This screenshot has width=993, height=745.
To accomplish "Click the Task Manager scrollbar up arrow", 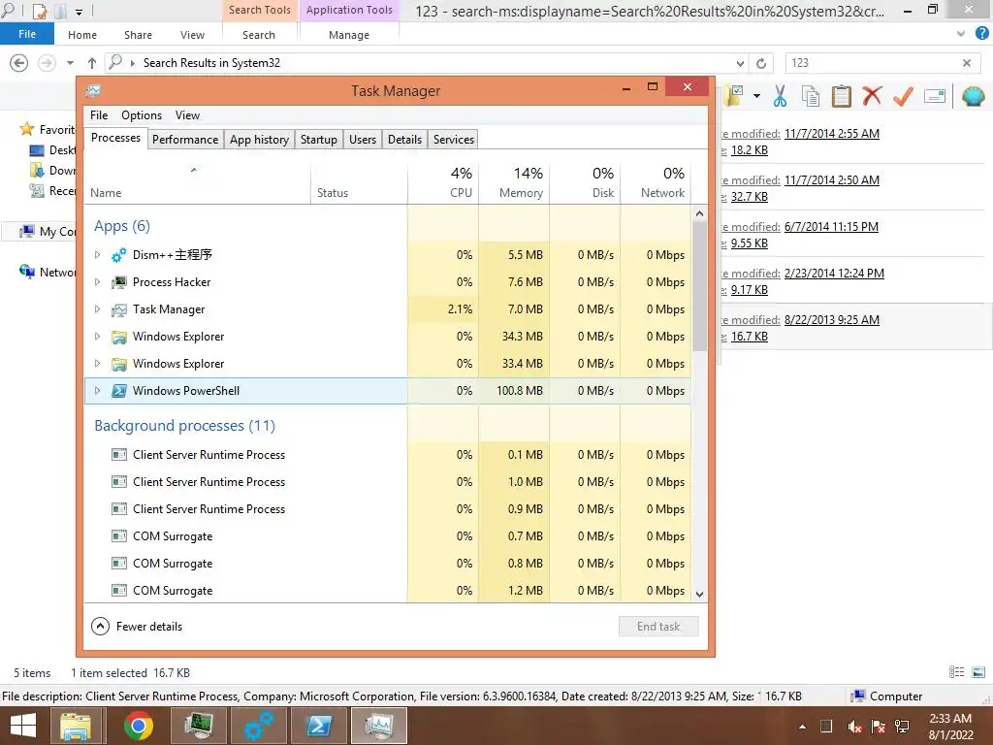I will coord(700,213).
